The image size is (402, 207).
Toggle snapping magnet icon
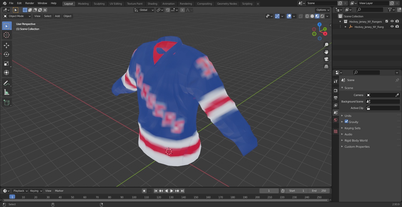pos(168,10)
